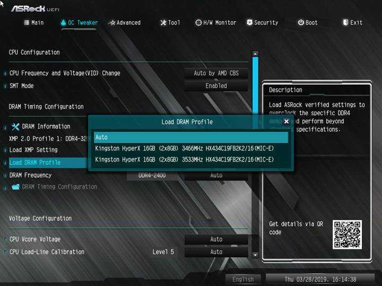The width and height of the screenshot is (382, 286).
Task: Open the Boot tab
Action: tap(308, 23)
